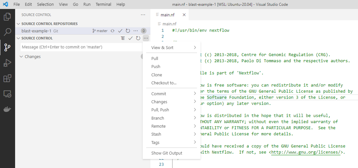Open the Search view in activity bar
The height and width of the screenshot is (168, 358).
pyautogui.click(x=7, y=32)
